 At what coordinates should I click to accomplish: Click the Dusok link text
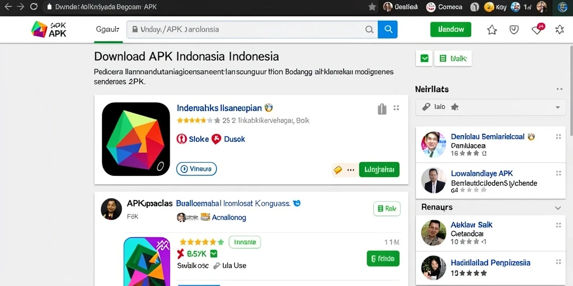[234, 139]
